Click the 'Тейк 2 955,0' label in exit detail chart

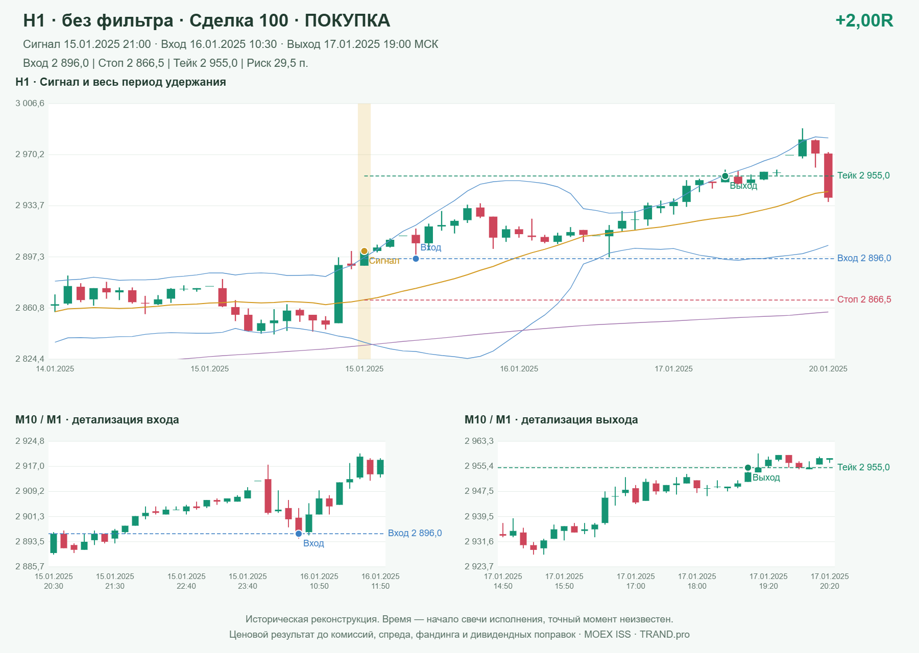(863, 467)
